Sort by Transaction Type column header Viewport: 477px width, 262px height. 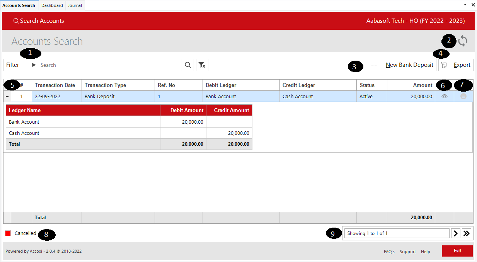[118, 85]
